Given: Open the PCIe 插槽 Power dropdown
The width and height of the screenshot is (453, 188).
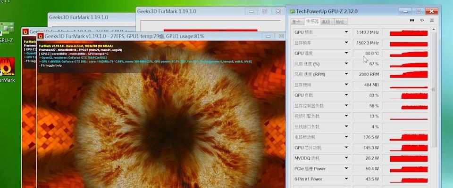Looking at the screenshot, I should click(346, 169).
